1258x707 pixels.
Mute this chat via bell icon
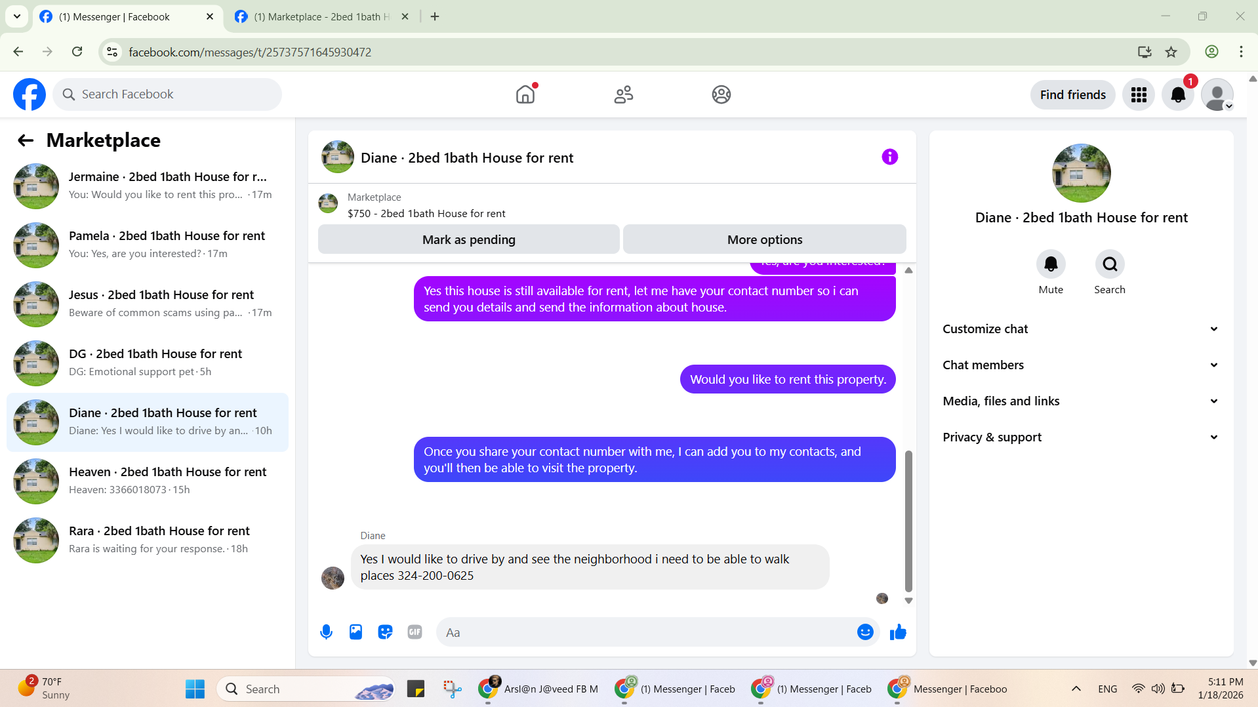pyautogui.click(x=1051, y=264)
